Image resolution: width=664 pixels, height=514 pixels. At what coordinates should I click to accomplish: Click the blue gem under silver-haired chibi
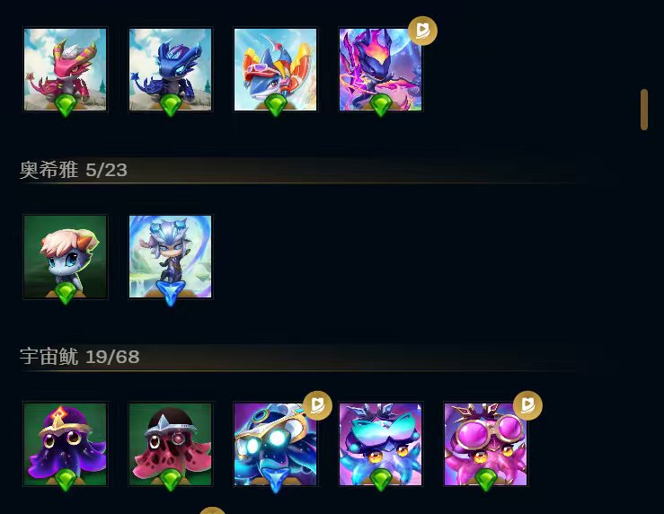click(x=170, y=293)
